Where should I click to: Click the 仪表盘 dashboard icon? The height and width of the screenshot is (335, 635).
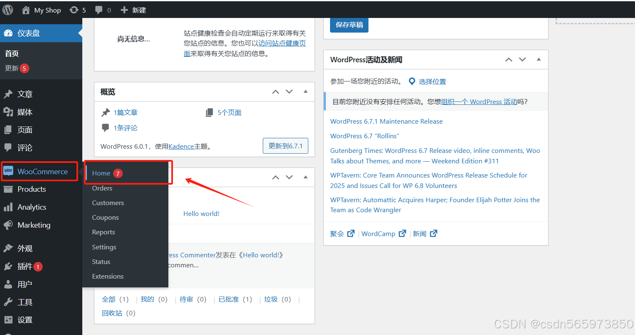tap(8, 33)
